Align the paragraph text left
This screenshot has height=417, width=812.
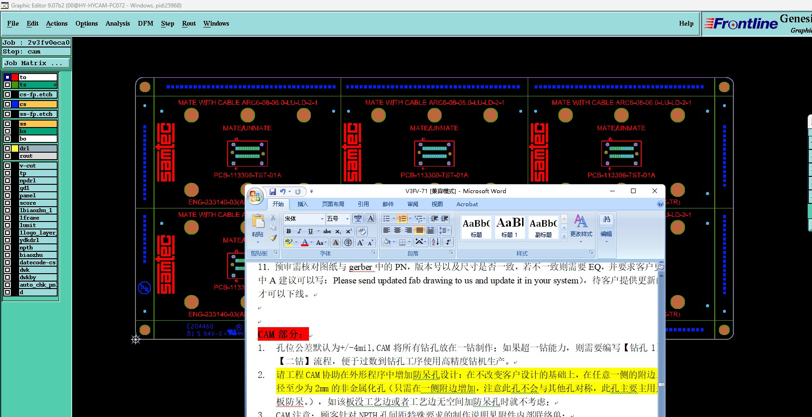[386, 230]
